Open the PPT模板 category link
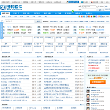Screen dimensions: 110x110 point(95,27)
